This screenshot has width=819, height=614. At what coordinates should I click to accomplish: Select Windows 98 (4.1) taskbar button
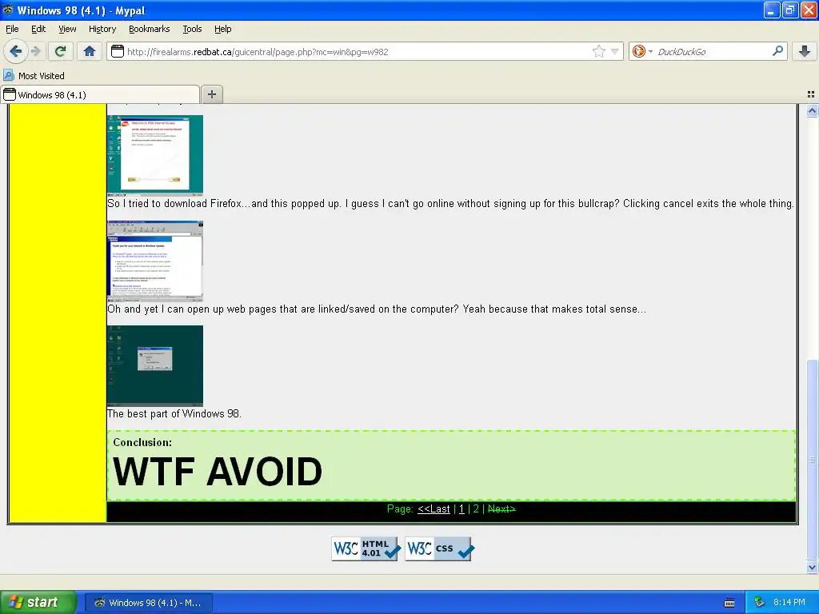click(148, 603)
